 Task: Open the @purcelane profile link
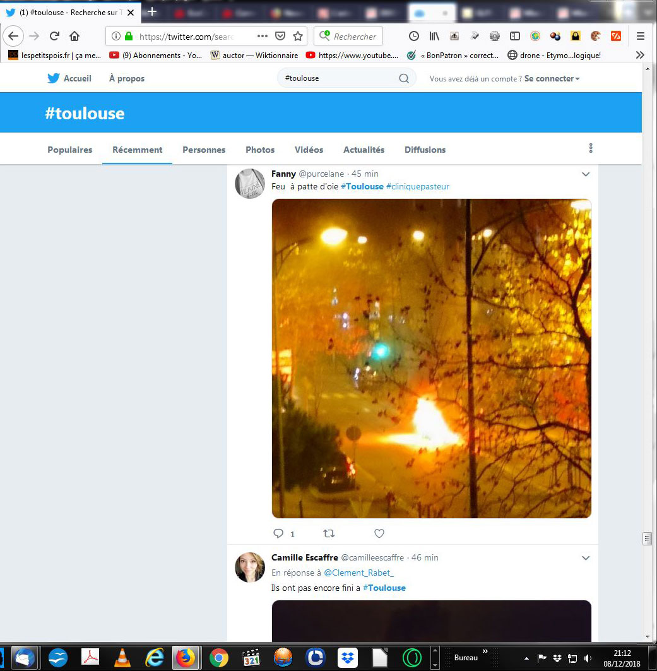[x=321, y=174]
